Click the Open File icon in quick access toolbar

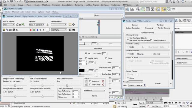8,1
